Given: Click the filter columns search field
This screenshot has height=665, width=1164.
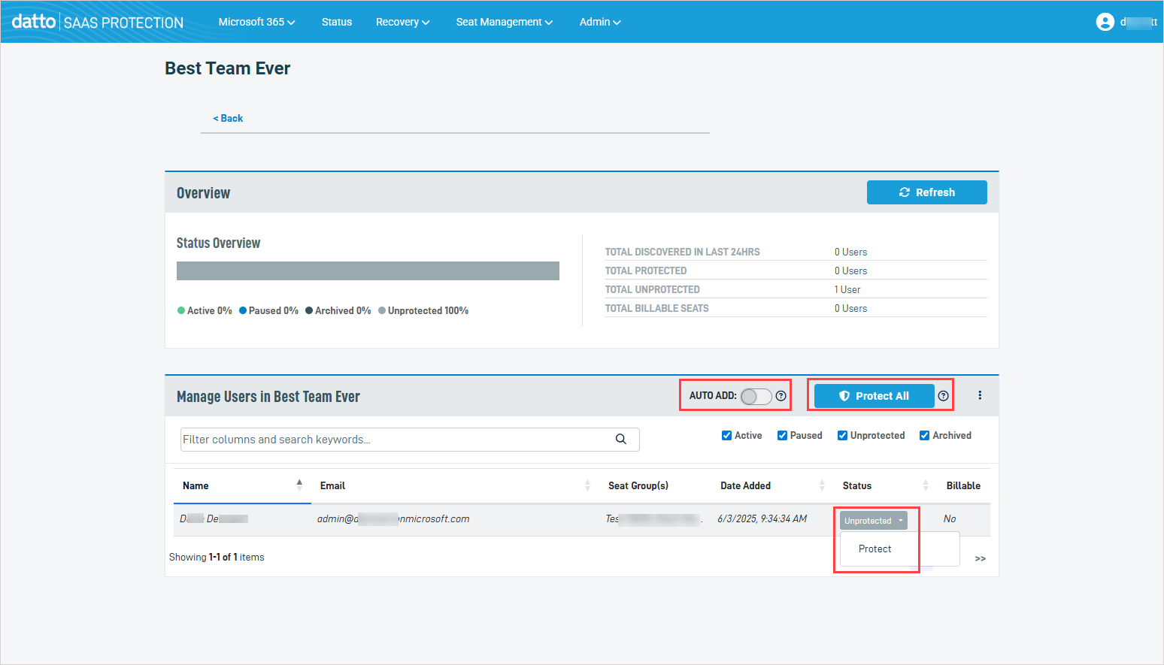Looking at the screenshot, I should pyautogui.click(x=410, y=440).
